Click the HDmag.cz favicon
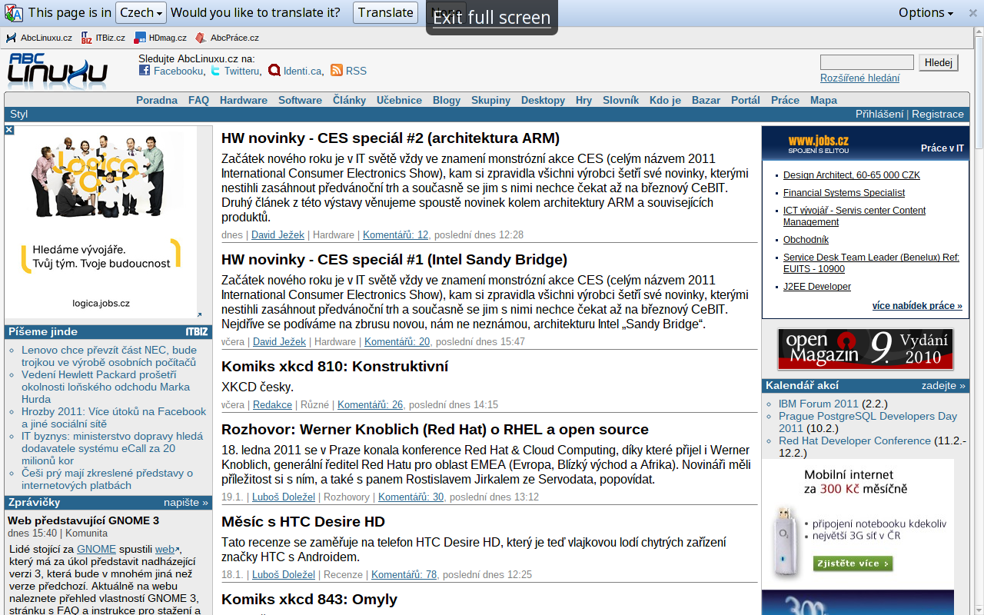The height and width of the screenshot is (615, 984). click(140, 38)
